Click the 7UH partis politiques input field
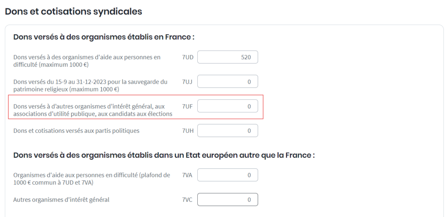The width and height of the screenshot is (447, 217). (227, 130)
